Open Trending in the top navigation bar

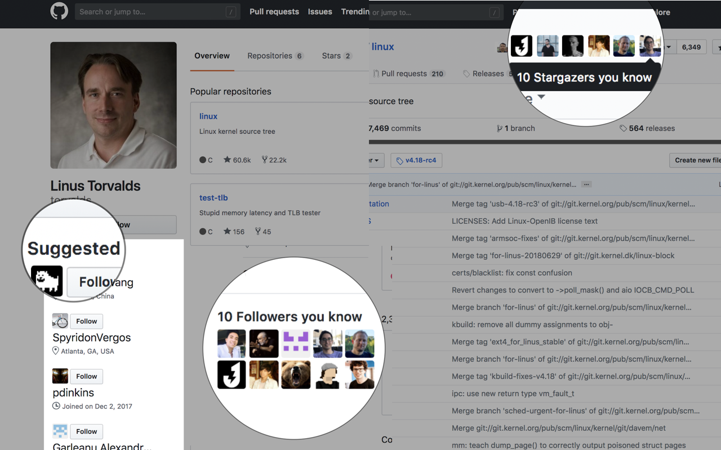pyautogui.click(x=355, y=12)
